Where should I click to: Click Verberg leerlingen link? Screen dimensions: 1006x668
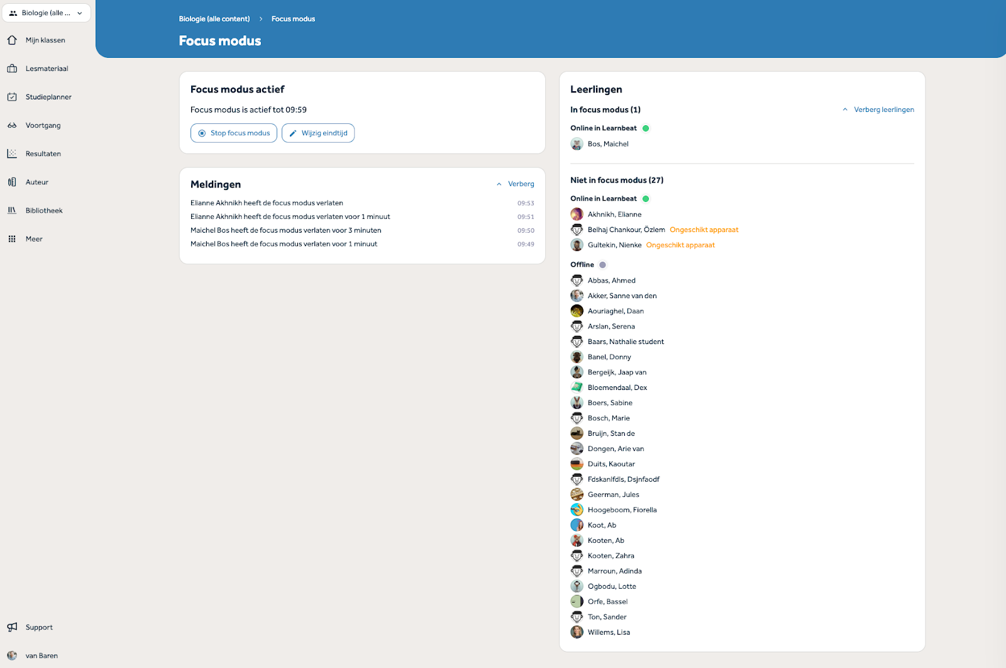click(x=884, y=109)
